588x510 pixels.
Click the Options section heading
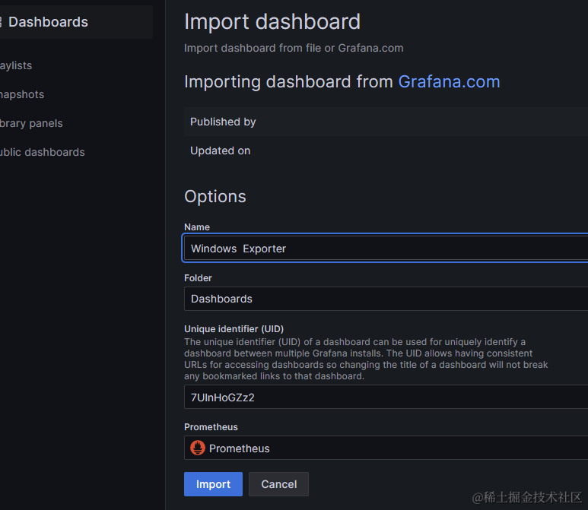pyautogui.click(x=215, y=197)
